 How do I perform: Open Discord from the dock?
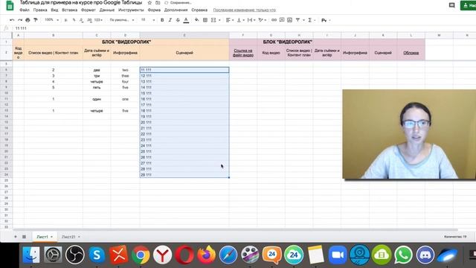pos(425,255)
